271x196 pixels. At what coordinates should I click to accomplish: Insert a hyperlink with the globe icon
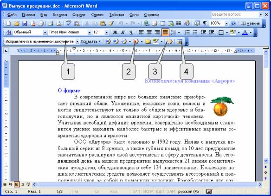coord(147,23)
